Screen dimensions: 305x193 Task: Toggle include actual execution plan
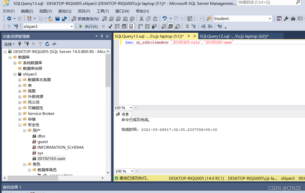tap(140, 26)
